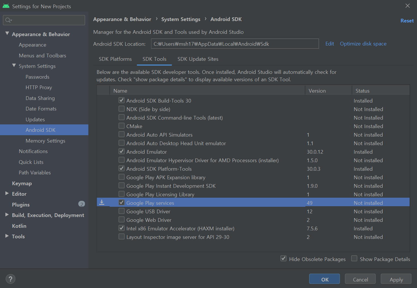Click the search magnifier icon

[8, 20]
